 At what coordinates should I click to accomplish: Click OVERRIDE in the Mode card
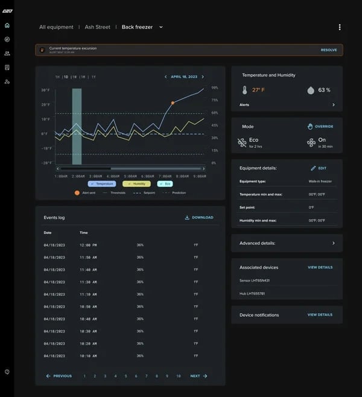pyautogui.click(x=324, y=126)
